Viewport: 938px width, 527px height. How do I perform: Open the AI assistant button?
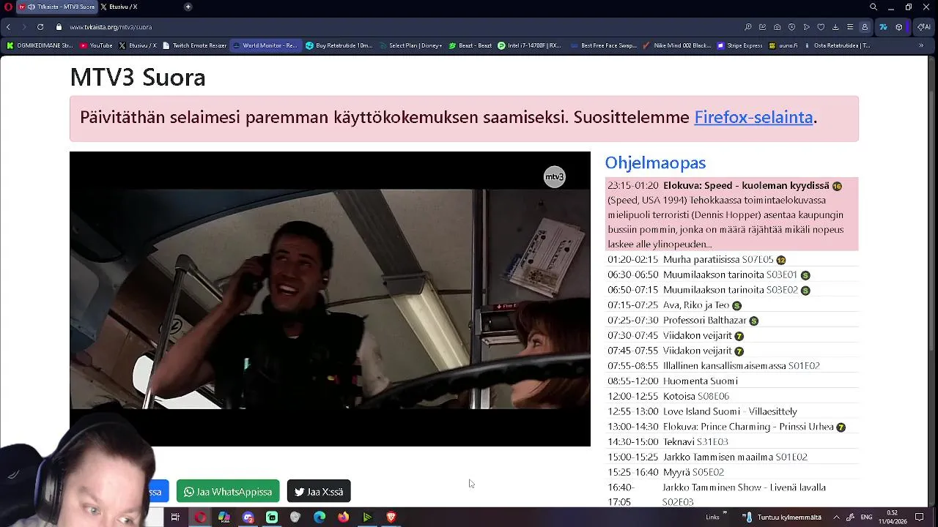point(924,27)
